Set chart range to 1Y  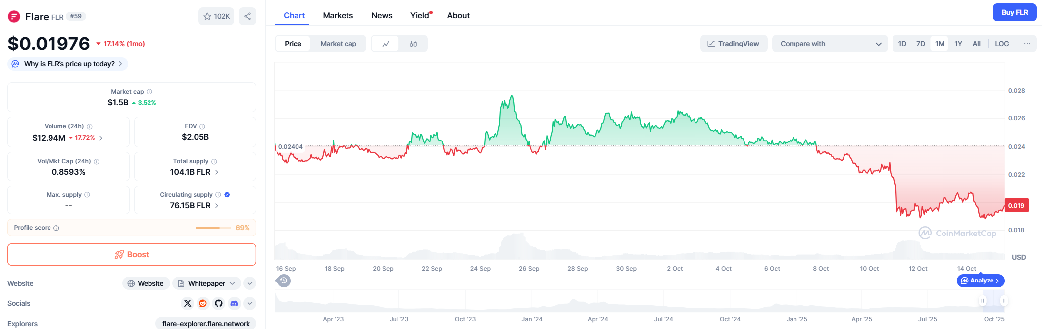click(958, 44)
